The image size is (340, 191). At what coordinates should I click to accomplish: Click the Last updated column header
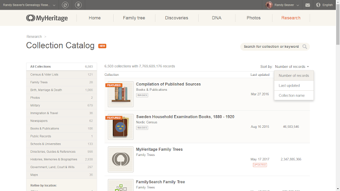[x=260, y=75]
